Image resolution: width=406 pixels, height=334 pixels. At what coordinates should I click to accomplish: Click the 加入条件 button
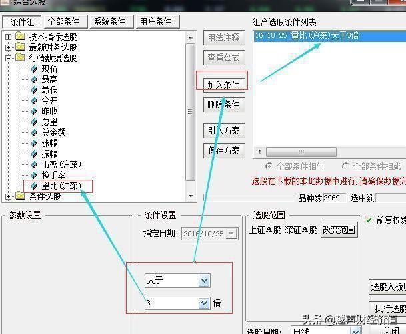224,85
